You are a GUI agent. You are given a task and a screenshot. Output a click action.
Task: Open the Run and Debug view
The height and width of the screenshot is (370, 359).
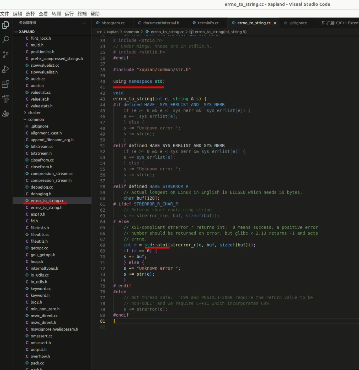(x=6, y=69)
